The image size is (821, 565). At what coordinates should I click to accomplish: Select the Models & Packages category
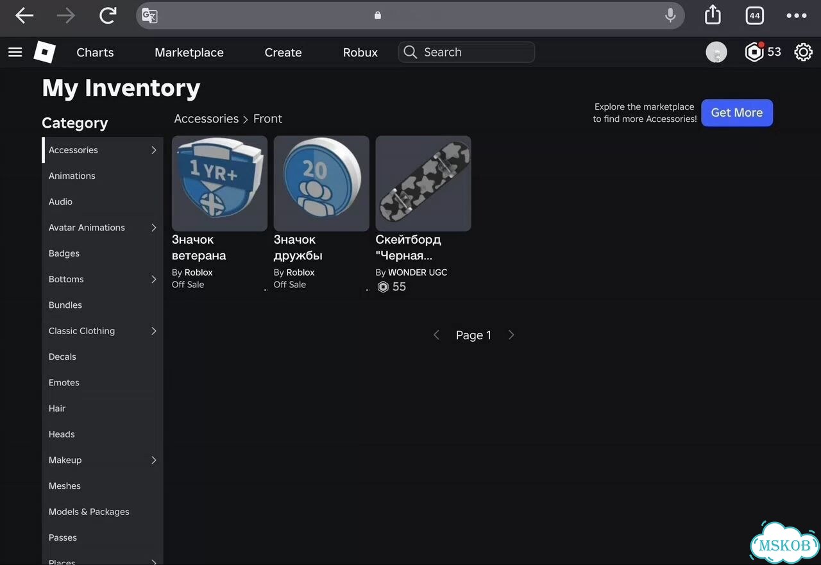[x=89, y=512]
